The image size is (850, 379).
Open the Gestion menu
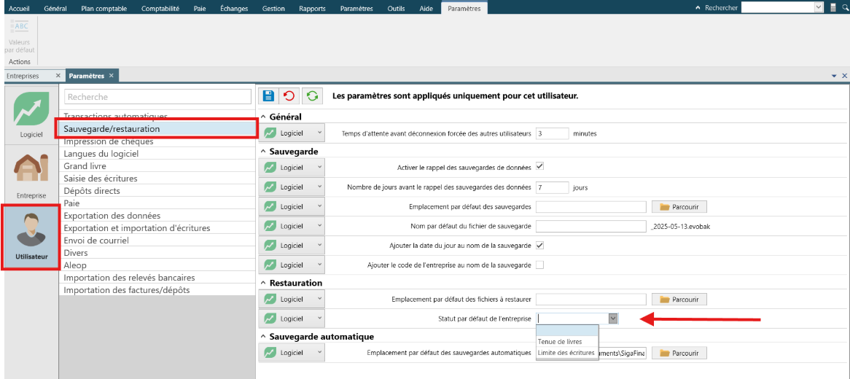[274, 8]
